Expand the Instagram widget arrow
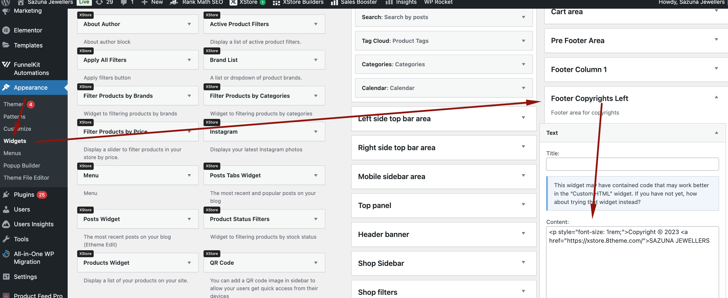728x298 pixels. point(316,132)
